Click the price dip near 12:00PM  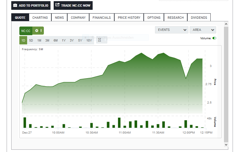[186, 78]
